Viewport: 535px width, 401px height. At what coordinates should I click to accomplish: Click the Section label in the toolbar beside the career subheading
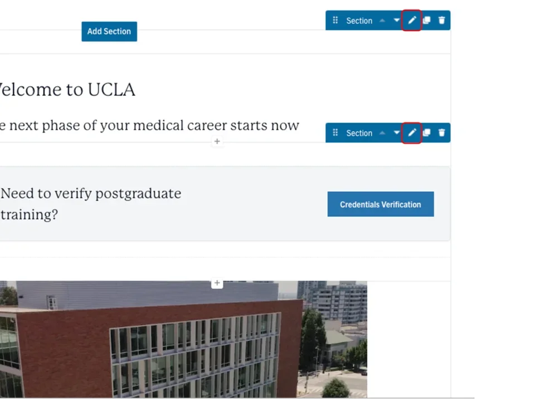click(359, 133)
